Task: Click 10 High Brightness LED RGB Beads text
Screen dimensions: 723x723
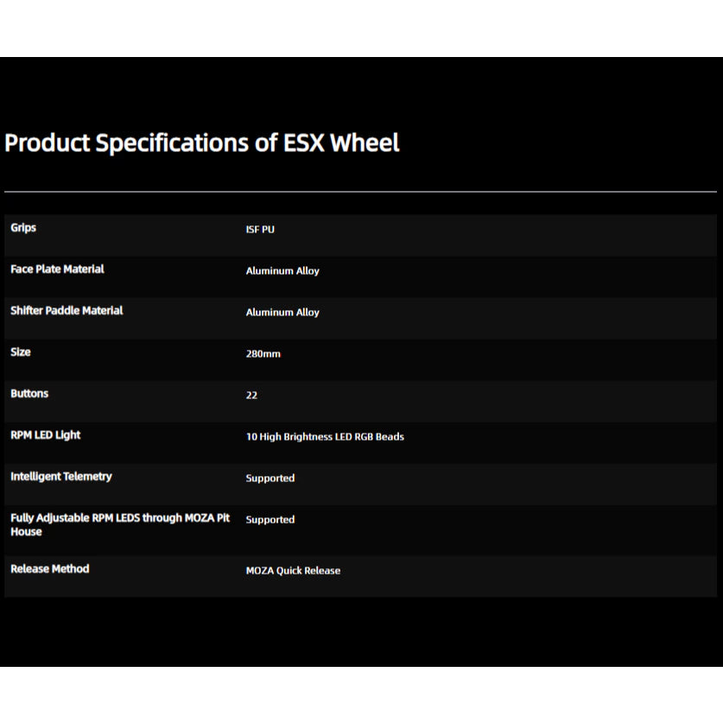Action: coord(325,437)
